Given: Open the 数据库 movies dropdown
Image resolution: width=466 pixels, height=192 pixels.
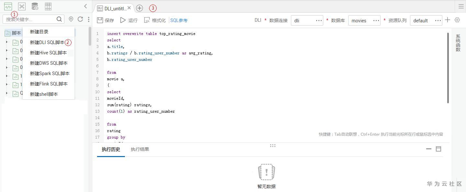Looking at the screenshot, I should click(364, 20).
